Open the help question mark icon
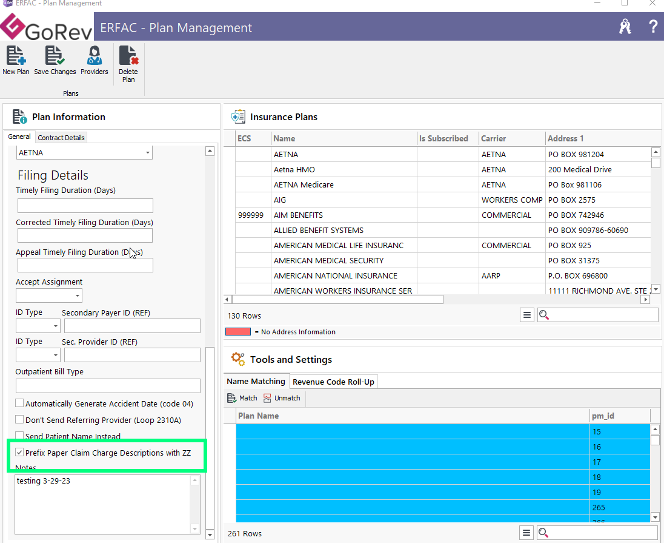This screenshot has width=664, height=543. 653,26
